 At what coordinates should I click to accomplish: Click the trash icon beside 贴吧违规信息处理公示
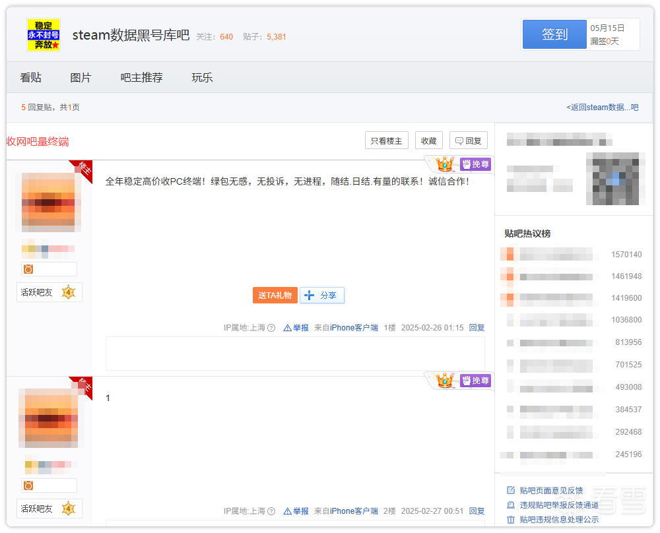point(511,520)
